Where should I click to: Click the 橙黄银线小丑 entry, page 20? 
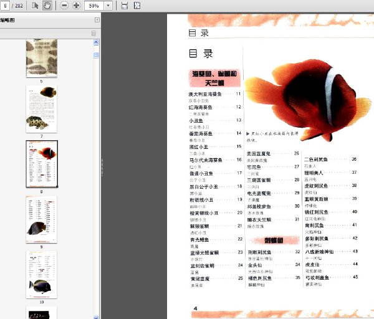click(x=216, y=213)
